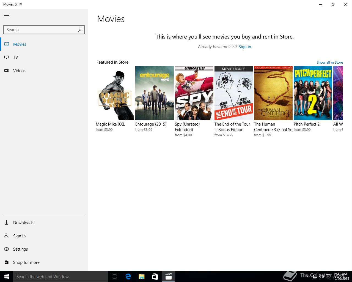Open Settings from the sidebar

point(21,249)
